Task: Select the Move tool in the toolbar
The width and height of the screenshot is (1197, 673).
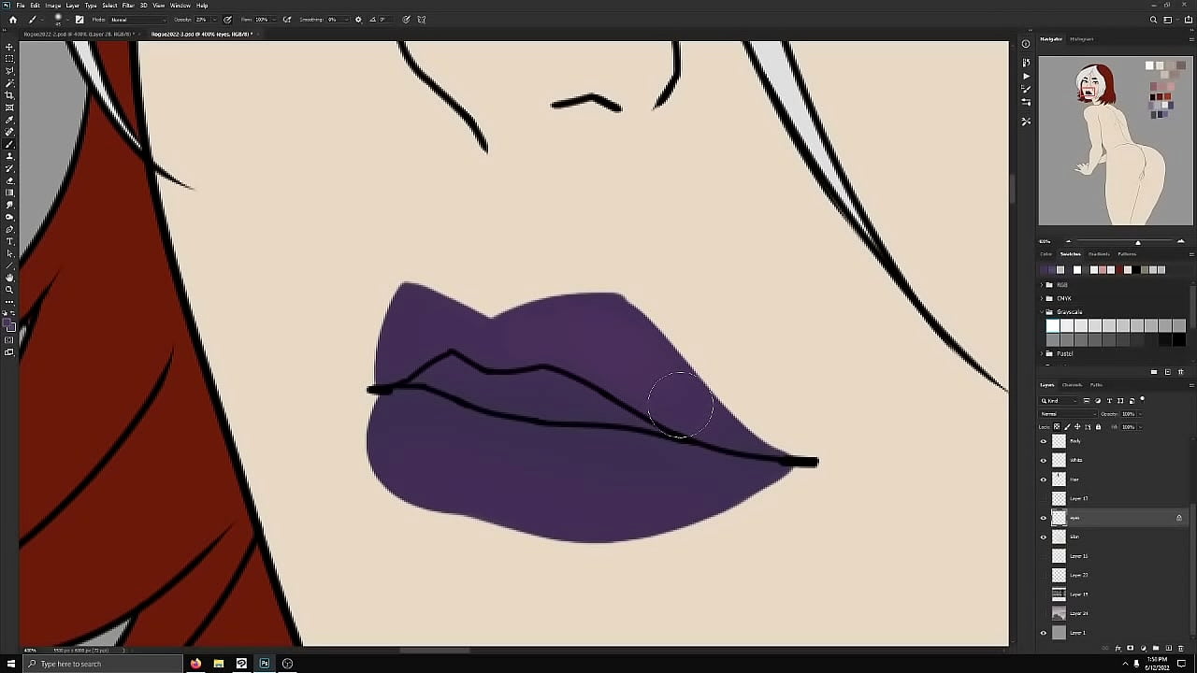Action: pyautogui.click(x=9, y=45)
